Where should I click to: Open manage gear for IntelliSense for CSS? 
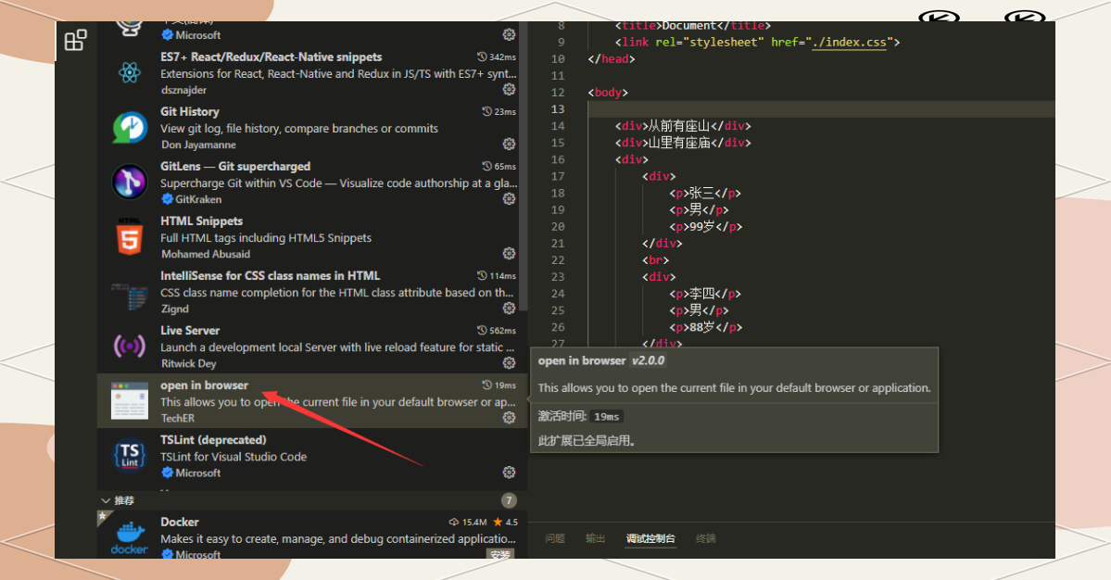coord(509,308)
